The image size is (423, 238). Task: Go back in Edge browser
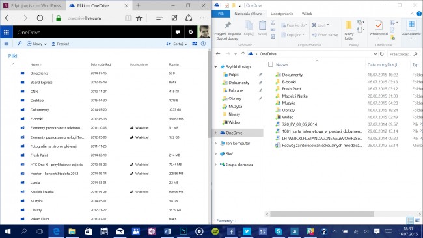coord(8,18)
